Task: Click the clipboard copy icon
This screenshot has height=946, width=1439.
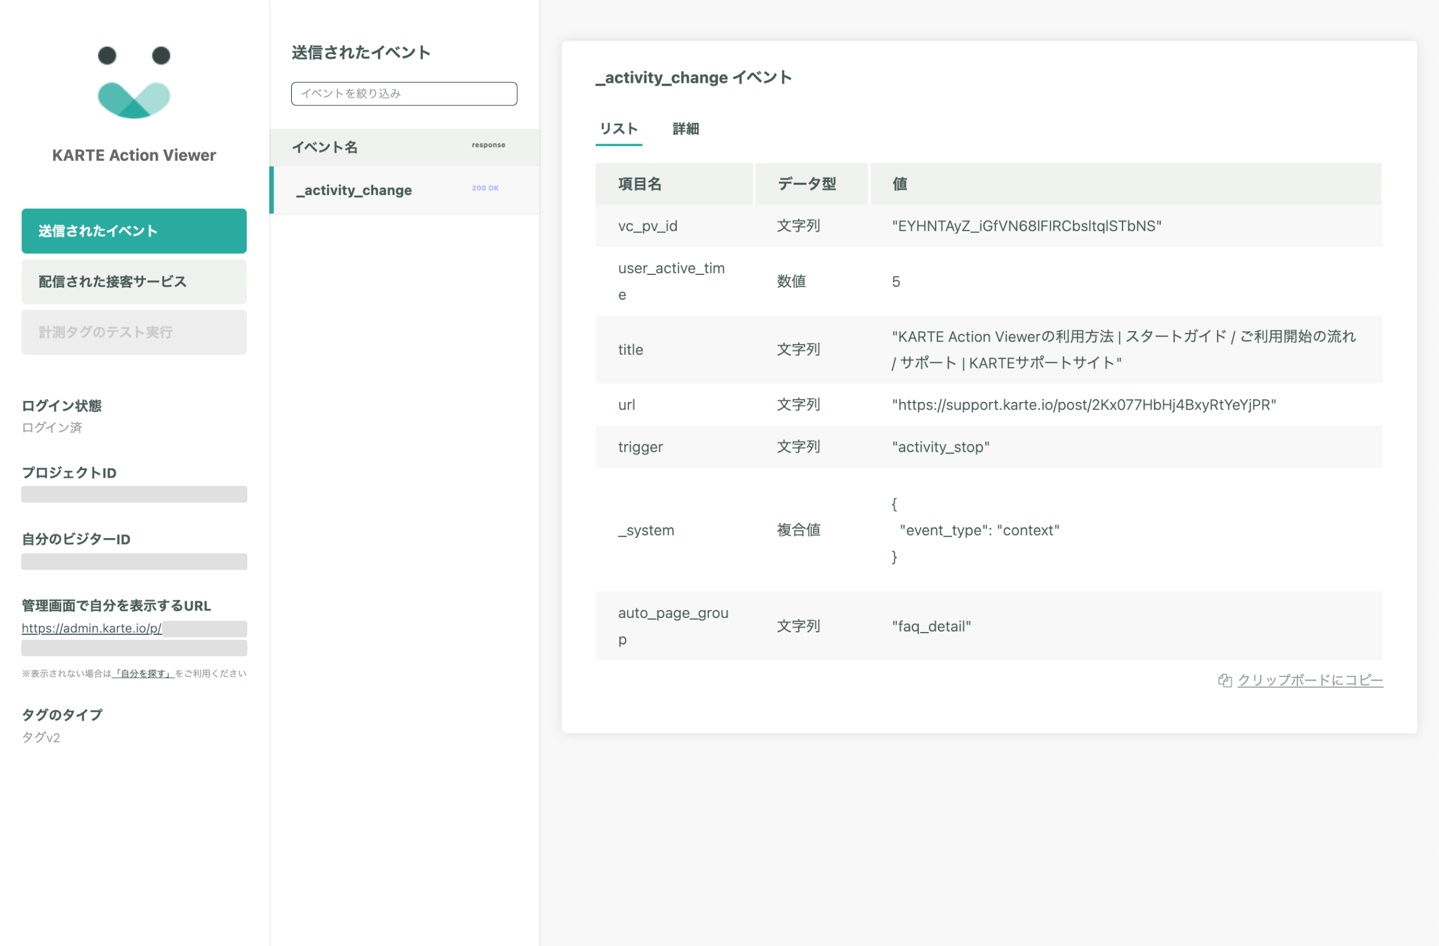Action: (x=1224, y=680)
